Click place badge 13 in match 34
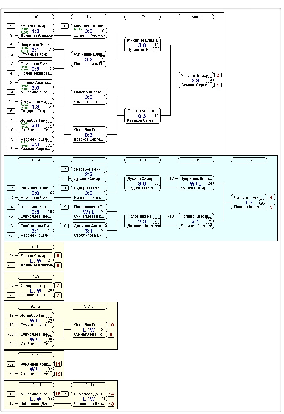Image resolution: width=284 pixels, height=414 pixels. [x=111, y=404]
